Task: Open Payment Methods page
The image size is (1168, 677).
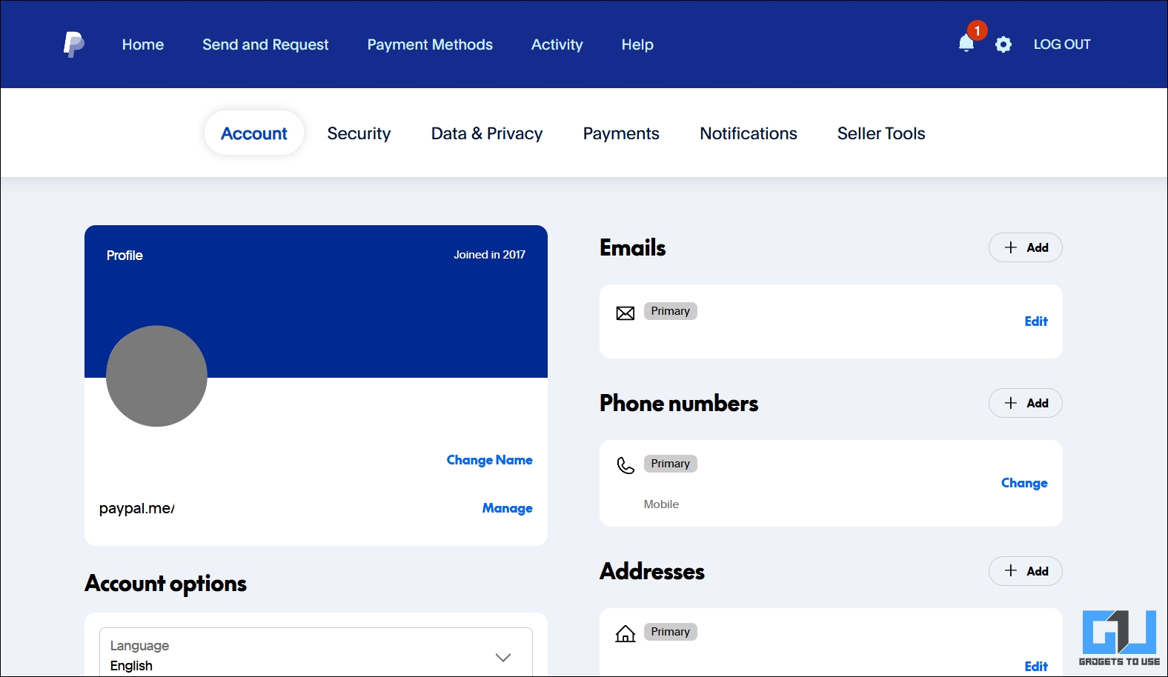Action: click(x=430, y=44)
